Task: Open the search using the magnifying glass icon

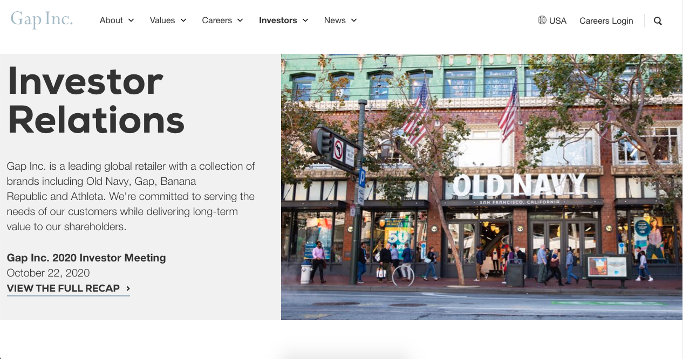Action: (658, 20)
